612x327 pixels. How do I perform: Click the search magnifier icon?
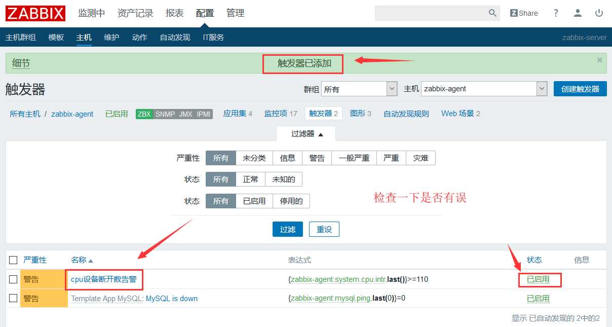[x=492, y=13]
